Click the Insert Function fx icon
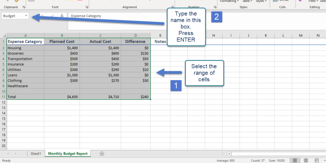 point(62,16)
